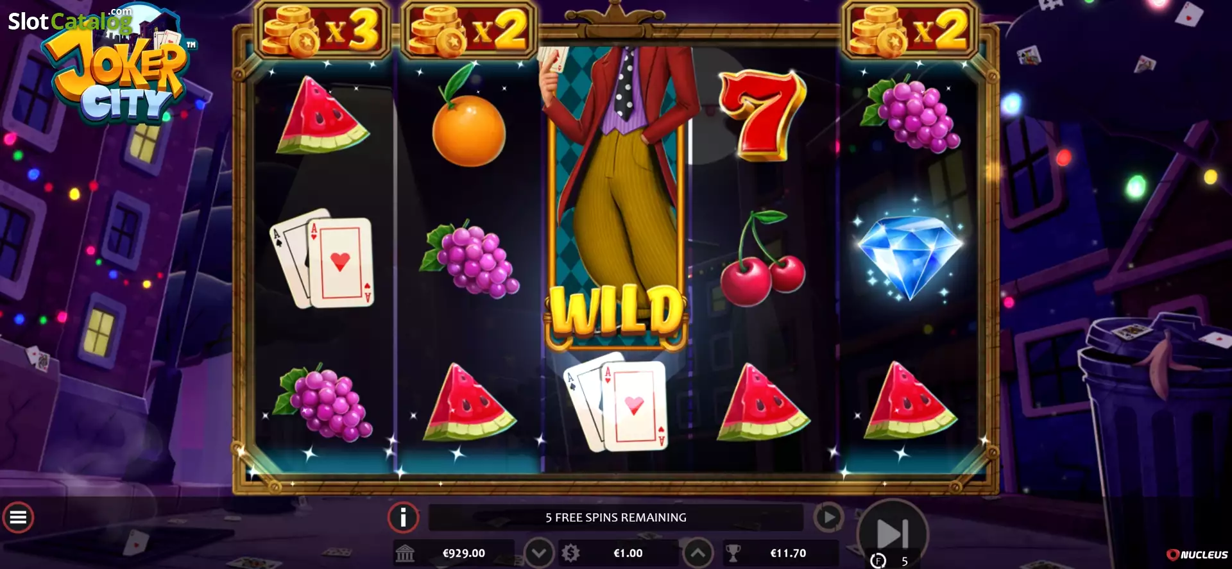Select the x3 coin multiplier badge
The height and width of the screenshot is (569, 1232).
[x=323, y=30]
